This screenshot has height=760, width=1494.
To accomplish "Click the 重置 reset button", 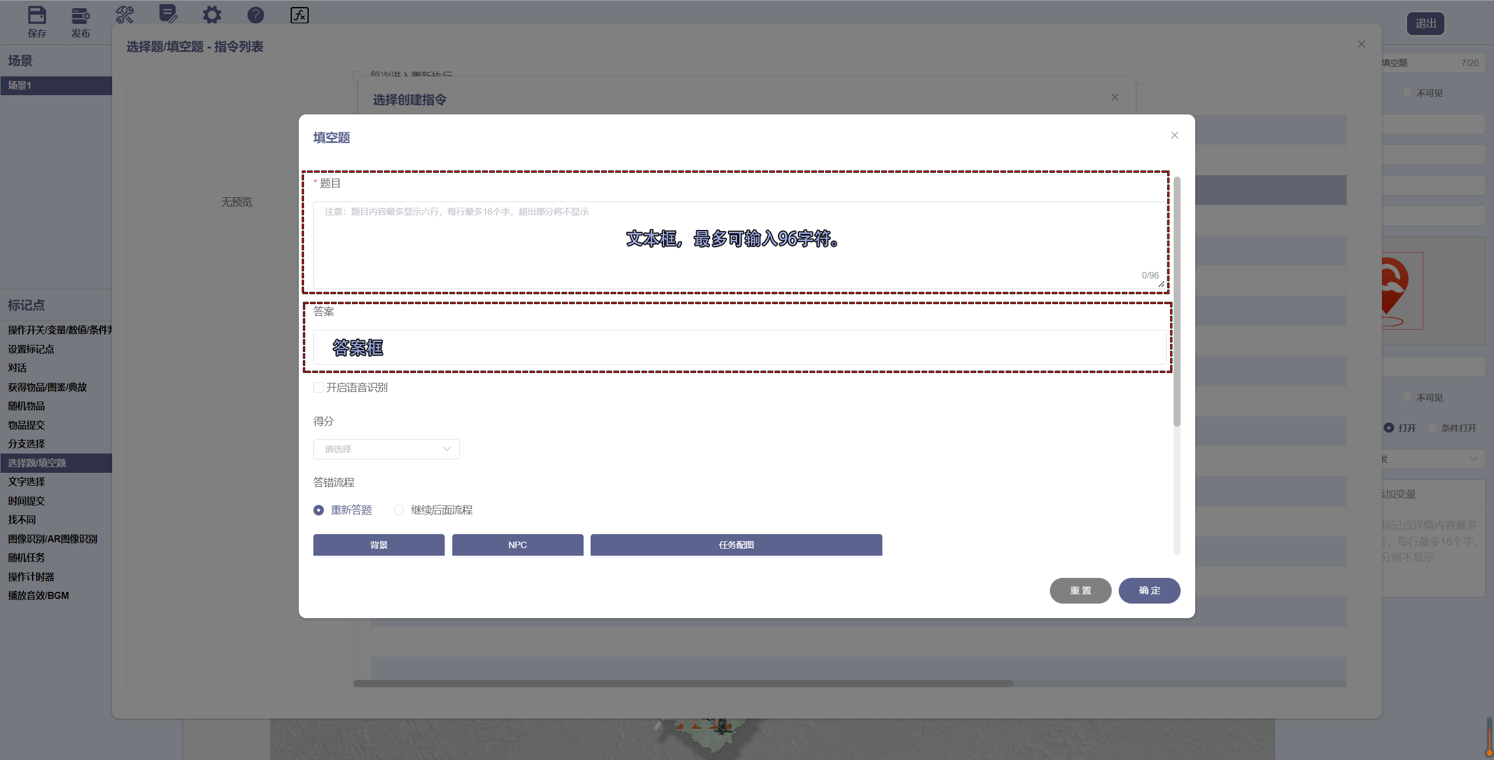I will [1080, 590].
